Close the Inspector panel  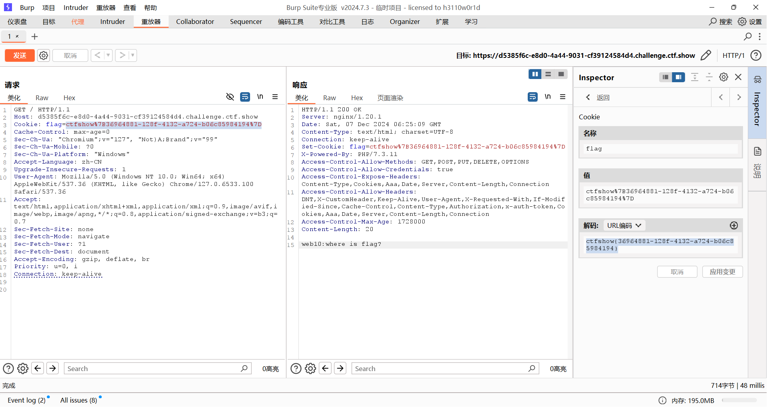pyautogui.click(x=738, y=77)
